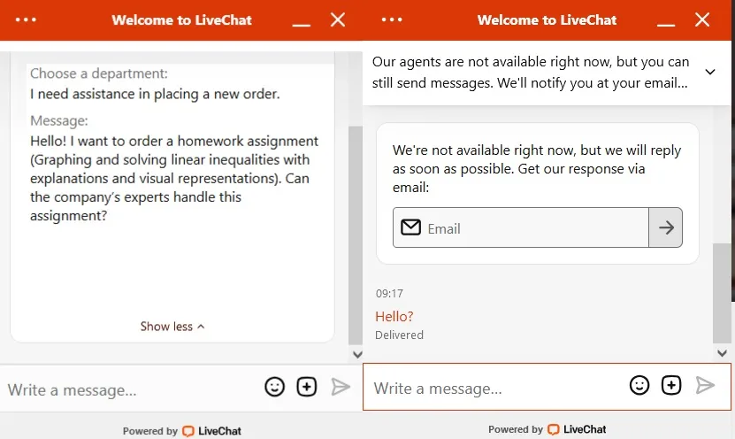Image resolution: width=735 pixels, height=439 pixels.
Task: Click 'Welcome to LiveChat' title in right window
Action: [x=547, y=20]
